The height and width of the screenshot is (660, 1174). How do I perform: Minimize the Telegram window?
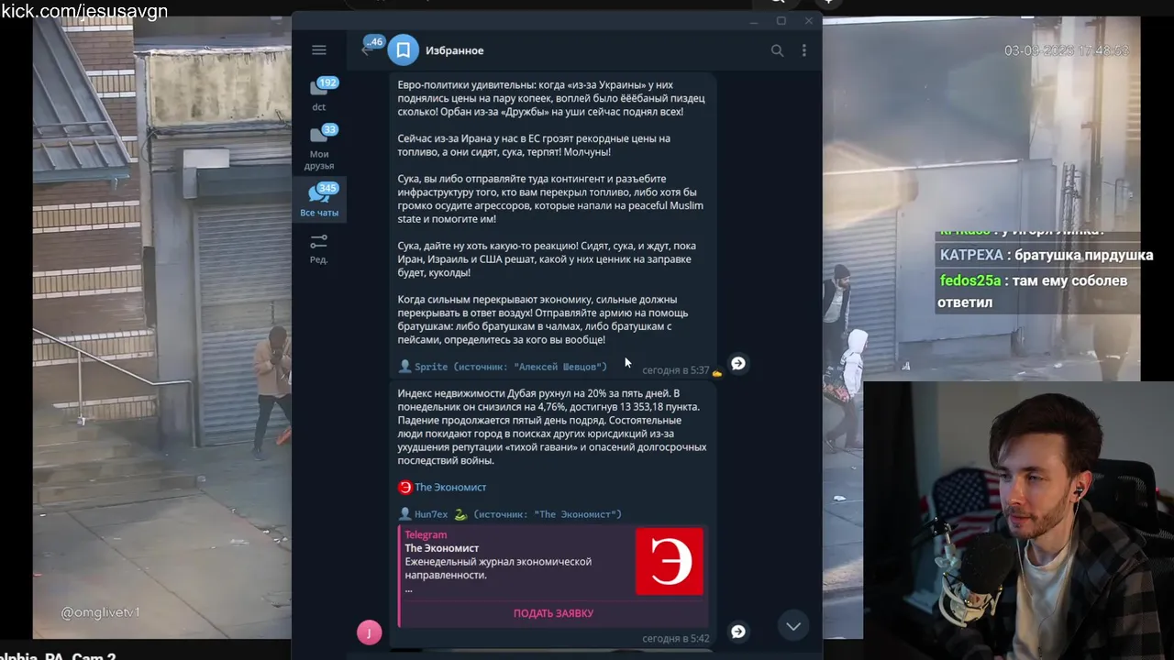754,21
